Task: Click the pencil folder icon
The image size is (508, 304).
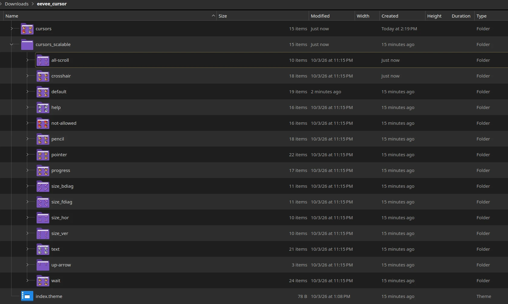Action: pyautogui.click(x=43, y=139)
